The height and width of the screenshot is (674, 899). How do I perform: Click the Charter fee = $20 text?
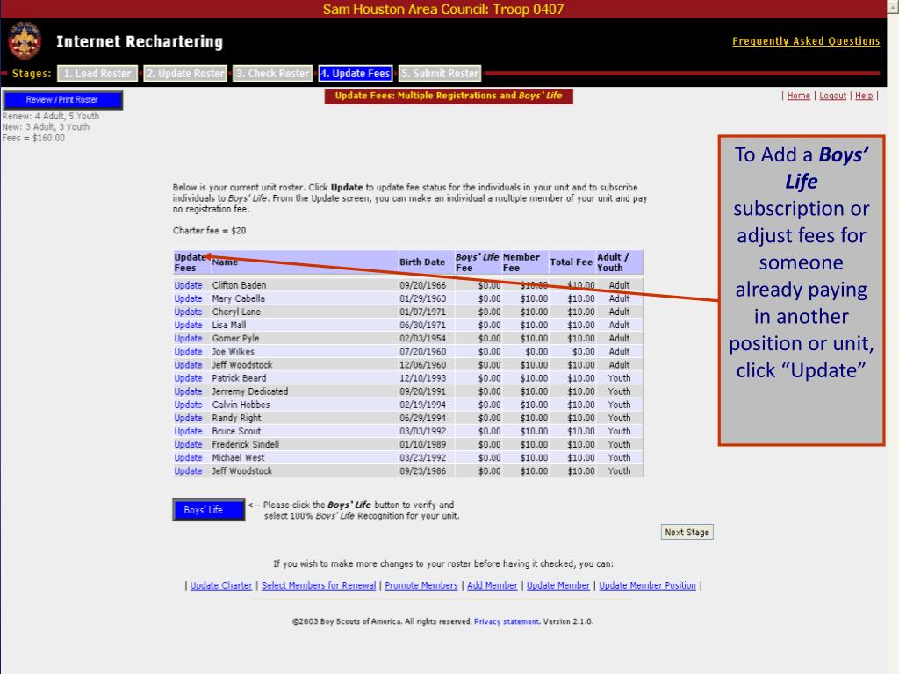[209, 231]
